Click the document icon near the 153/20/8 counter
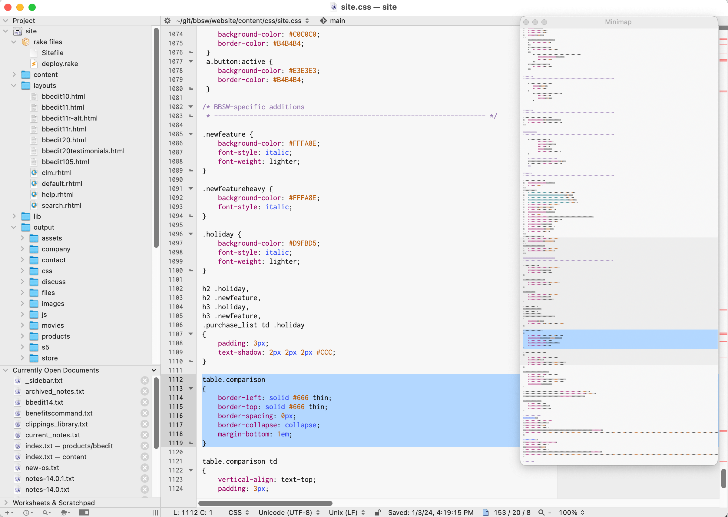728x517 pixels. click(x=486, y=512)
